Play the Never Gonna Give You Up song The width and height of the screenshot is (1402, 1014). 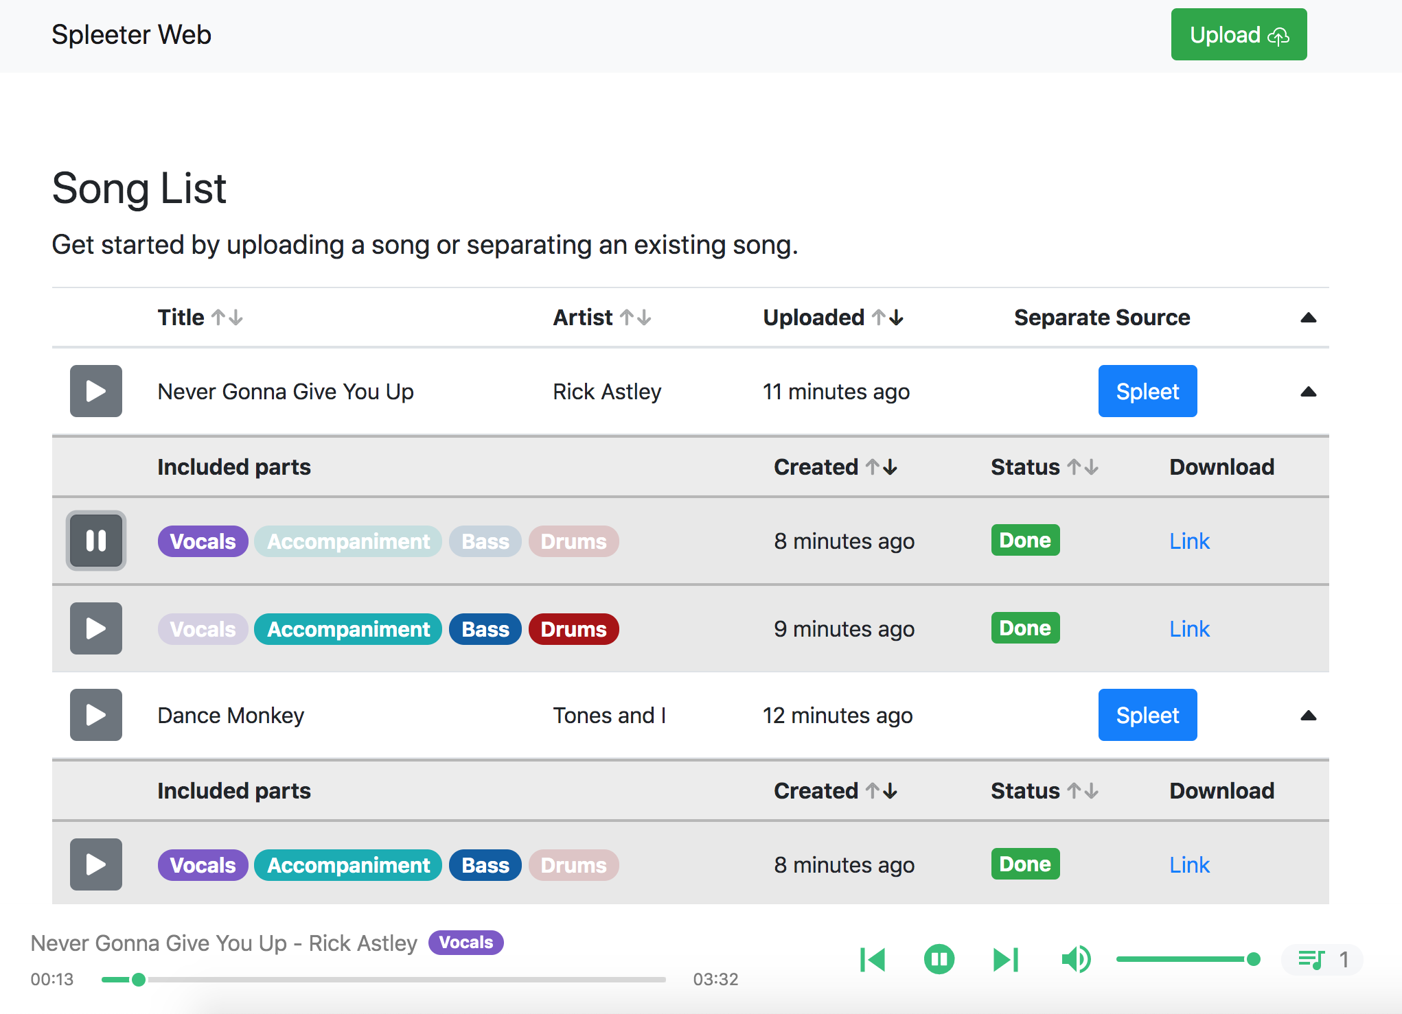95,391
